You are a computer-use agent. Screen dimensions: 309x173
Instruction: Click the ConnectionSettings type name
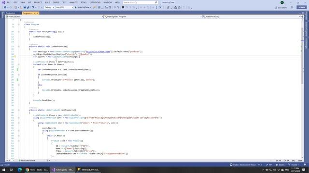(x=65, y=51)
